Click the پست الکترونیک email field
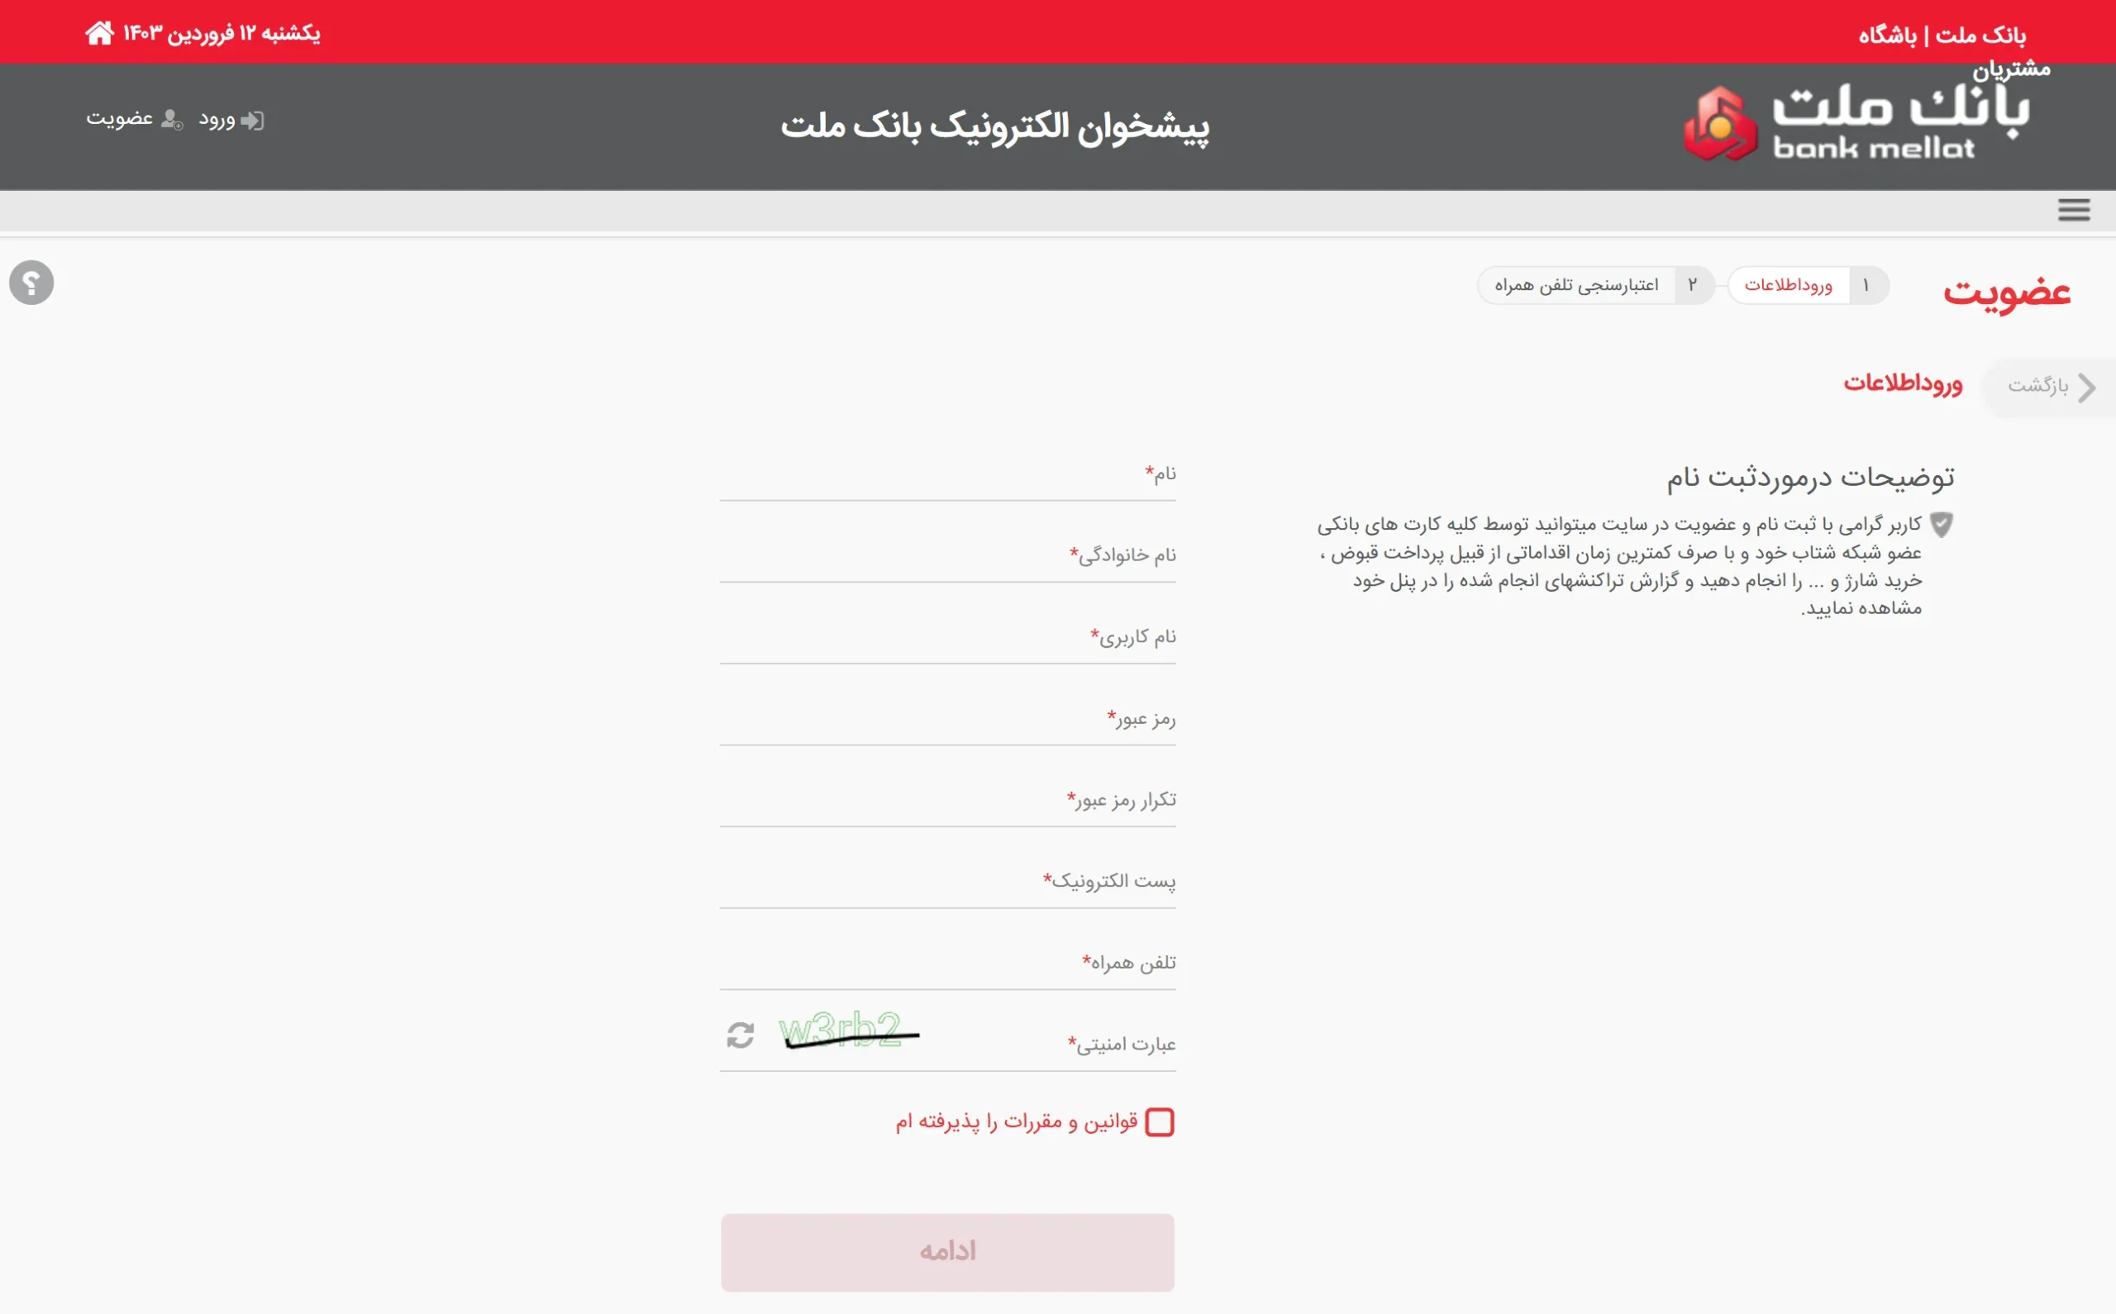The image size is (2116, 1314). [x=947, y=882]
